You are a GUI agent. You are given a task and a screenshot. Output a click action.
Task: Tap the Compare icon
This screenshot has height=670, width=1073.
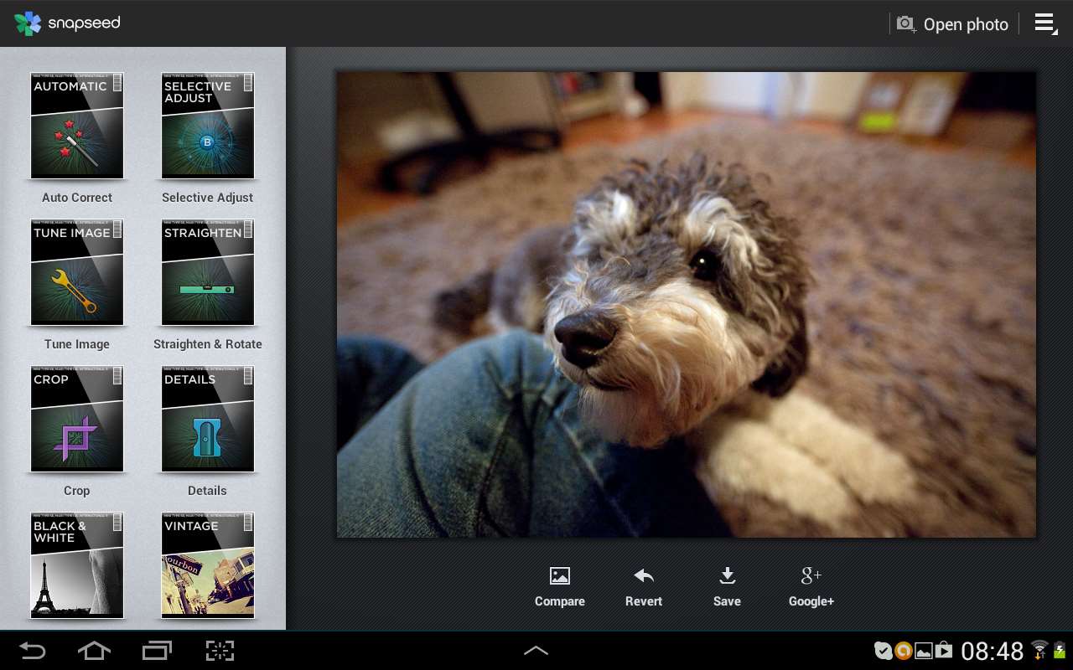point(559,584)
